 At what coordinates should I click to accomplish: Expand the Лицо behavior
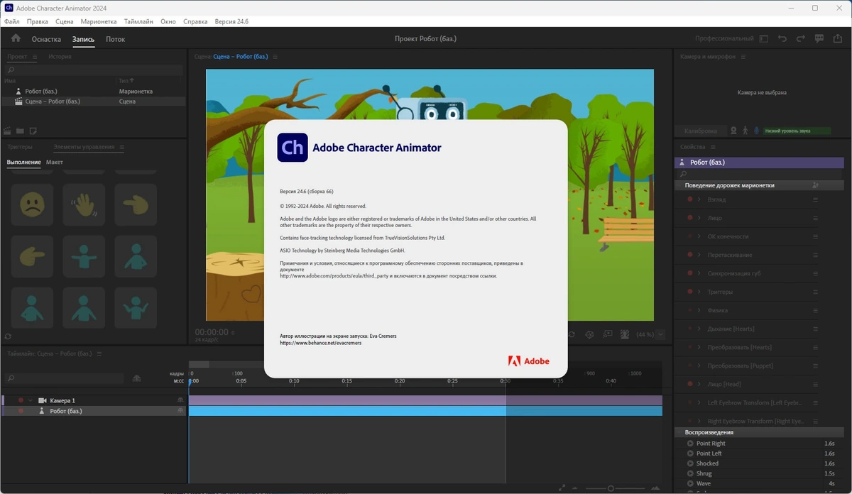coord(699,218)
